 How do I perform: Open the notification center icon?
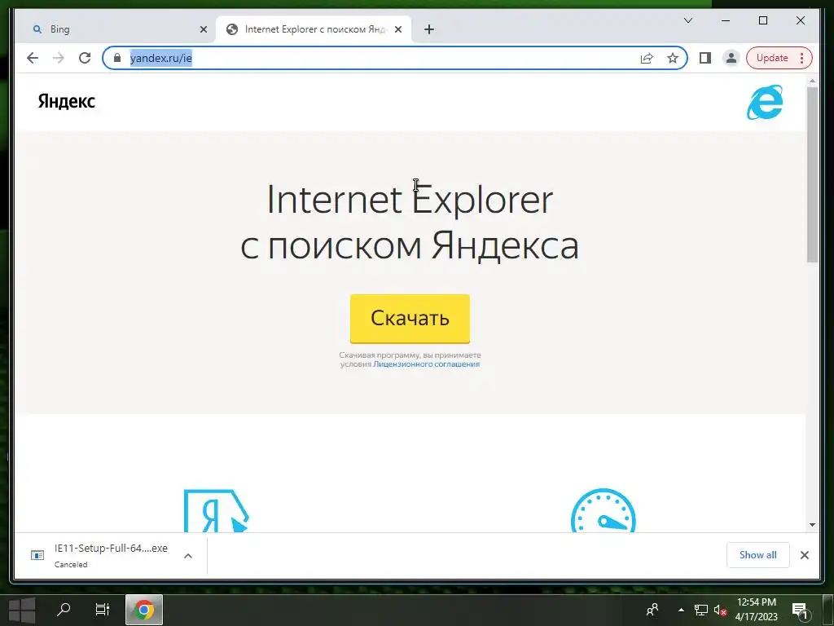(801, 610)
